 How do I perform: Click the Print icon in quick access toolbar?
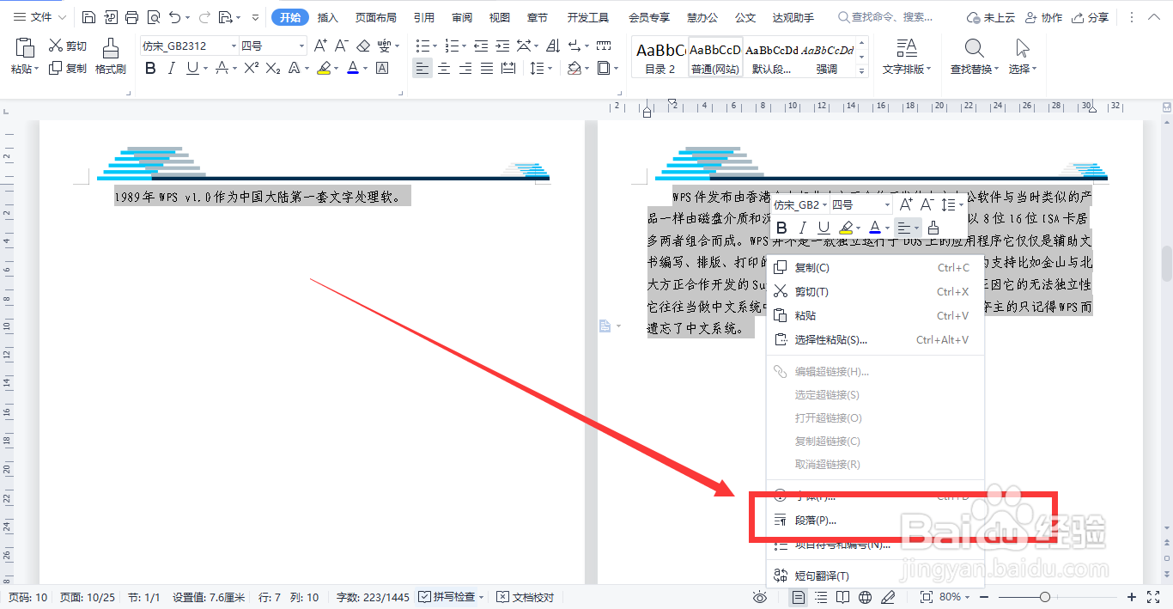coord(131,17)
